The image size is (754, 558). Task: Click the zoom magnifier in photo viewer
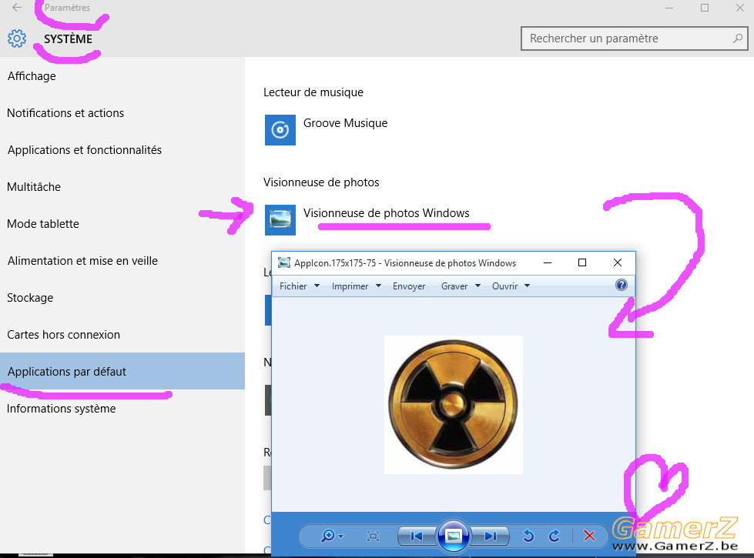click(328, 536)
